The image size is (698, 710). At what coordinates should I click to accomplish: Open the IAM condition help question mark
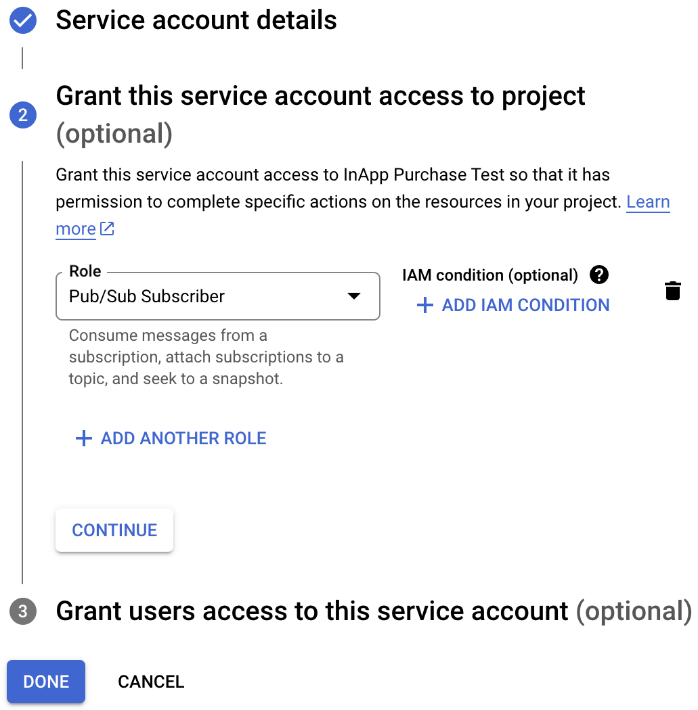tap(599, 275)
